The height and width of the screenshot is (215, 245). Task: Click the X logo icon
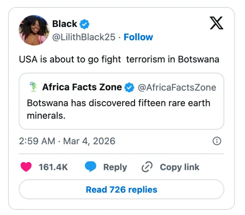[x=217, y=24]
